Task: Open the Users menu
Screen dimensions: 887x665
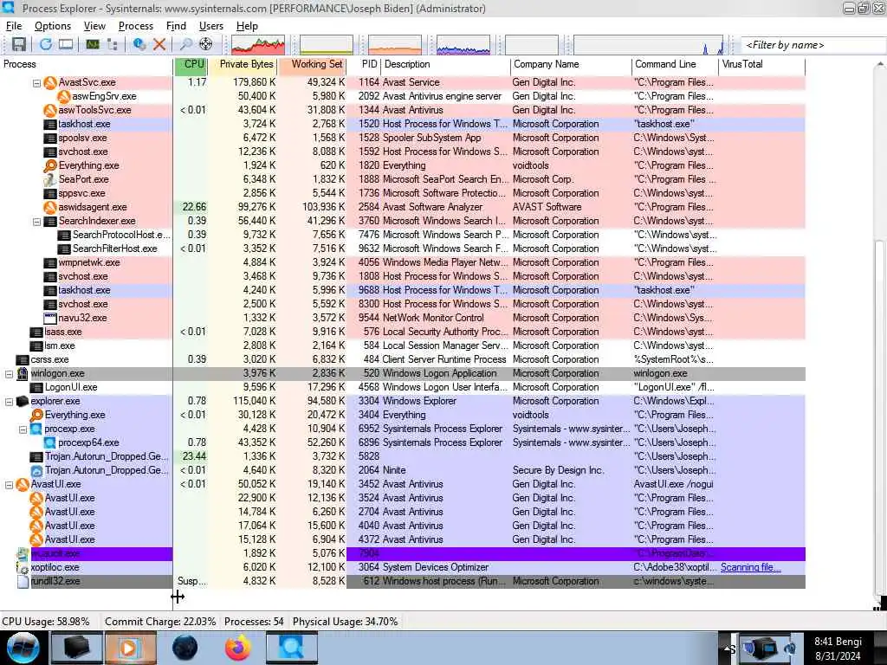Action: (211, 26)
